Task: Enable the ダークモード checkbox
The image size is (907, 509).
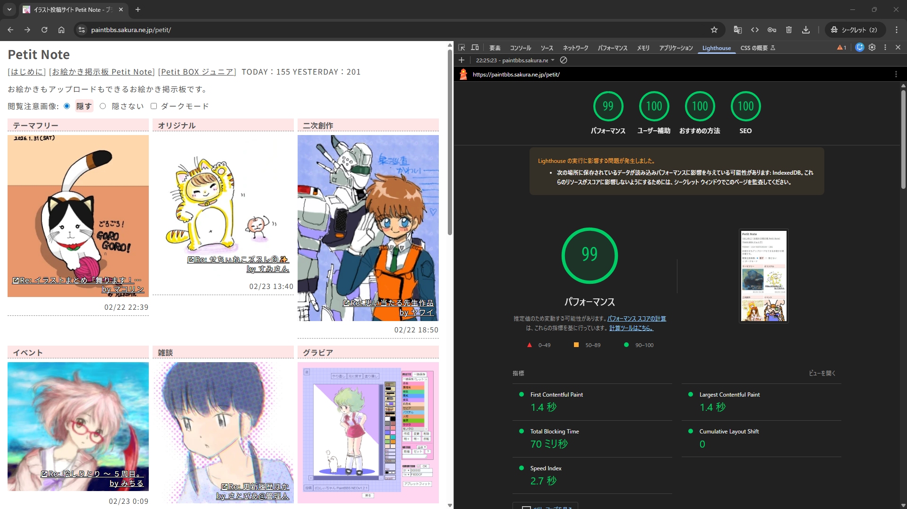Action: pos(154,106)
